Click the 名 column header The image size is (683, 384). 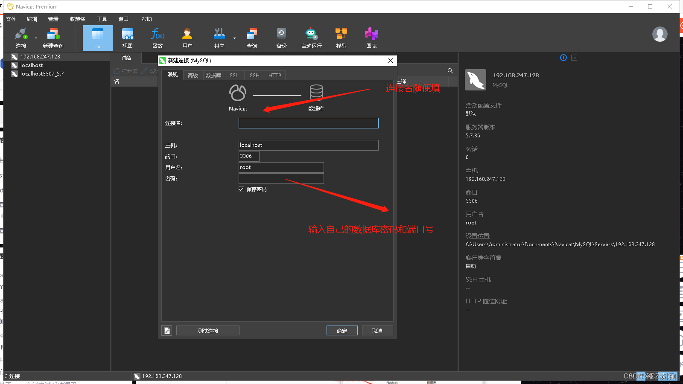click(117, 81)
